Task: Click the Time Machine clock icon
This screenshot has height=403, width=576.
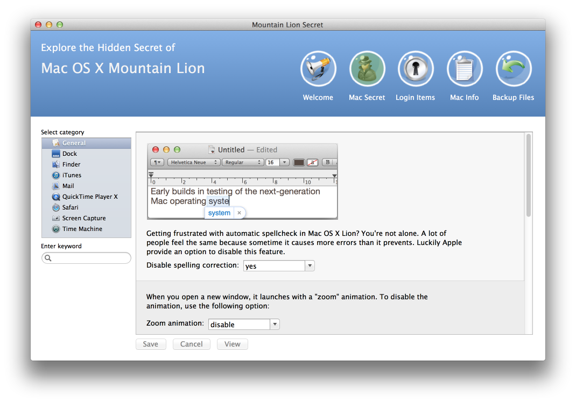Action: [56, 229]
